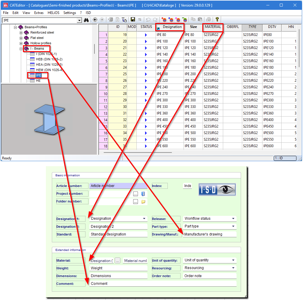303x300 pixels.
Task: Click the database icon with magenta plus
Action: (178, 19)
